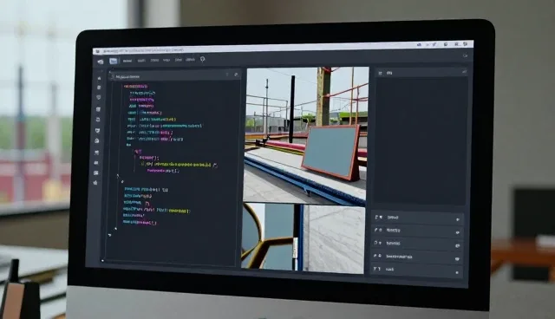This screenshot has width=555, height=319.
Task: Click the shield-shaped third icon in left sidebar
Action: pyautogui.click(x=99, y=97)
